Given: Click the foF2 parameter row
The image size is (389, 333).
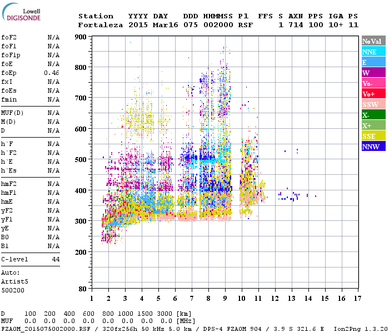Looking at the screenshot, I should coord(30,37).
